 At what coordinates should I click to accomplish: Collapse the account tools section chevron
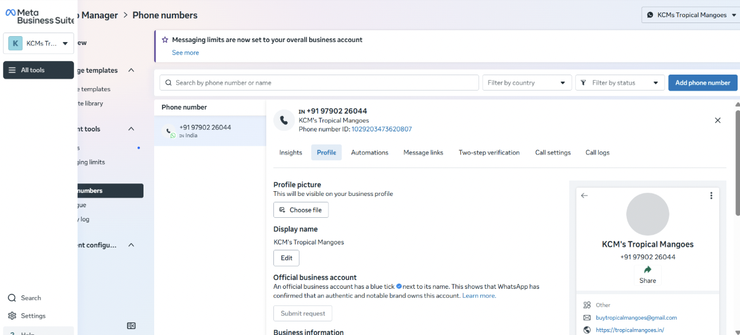coord(132,128)
